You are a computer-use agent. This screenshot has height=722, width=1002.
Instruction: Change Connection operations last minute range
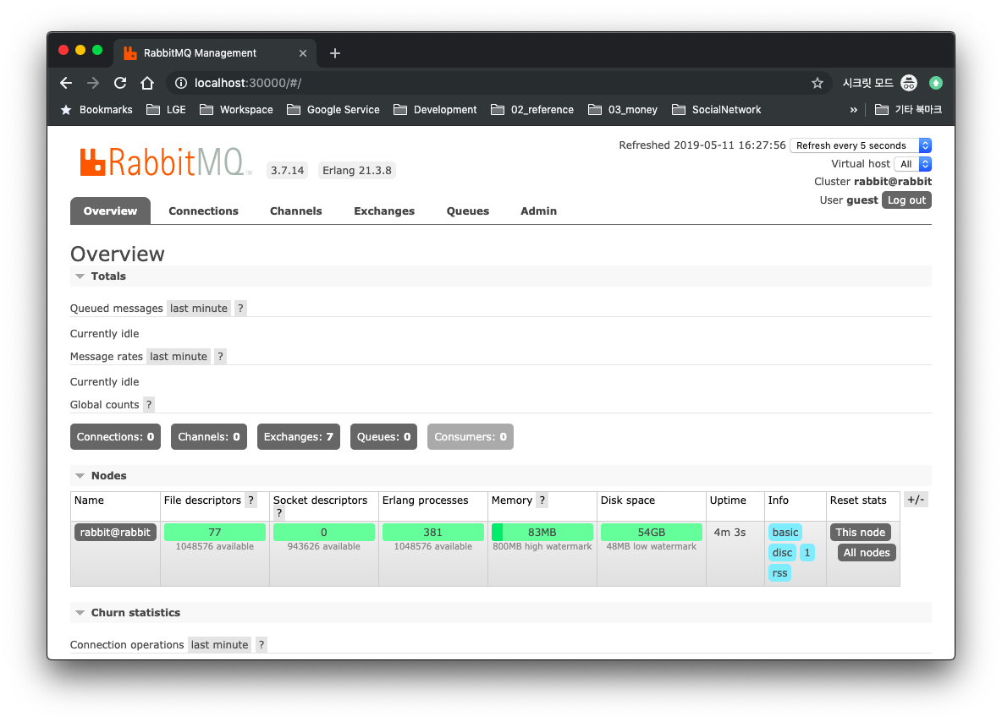coord(220,645)
